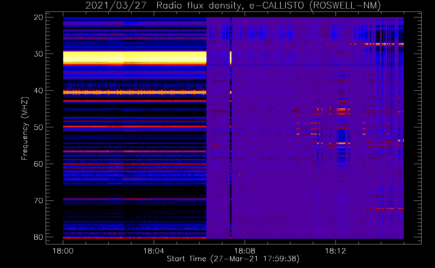Click the 18:04 time tick label

[x=154, y=251]
